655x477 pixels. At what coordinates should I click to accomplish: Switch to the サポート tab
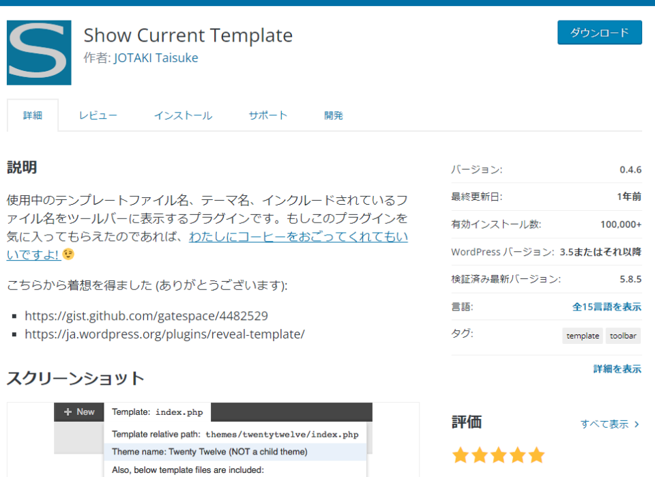[267, 115]
